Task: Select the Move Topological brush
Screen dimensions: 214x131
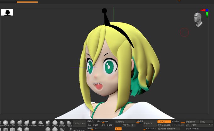Action: [27, 123]
